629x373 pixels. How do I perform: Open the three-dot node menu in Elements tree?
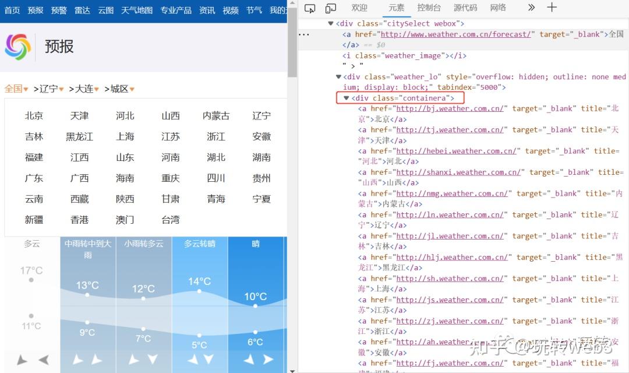[x=304, y=34]
